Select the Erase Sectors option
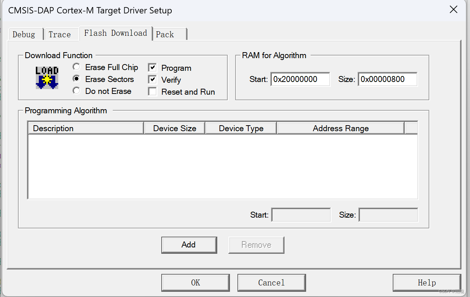Viewport: 470px width, 297px height. pos(77,79)
